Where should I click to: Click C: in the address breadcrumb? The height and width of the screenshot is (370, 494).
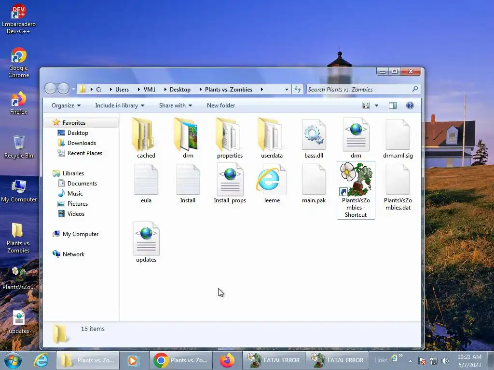[98, 89]
